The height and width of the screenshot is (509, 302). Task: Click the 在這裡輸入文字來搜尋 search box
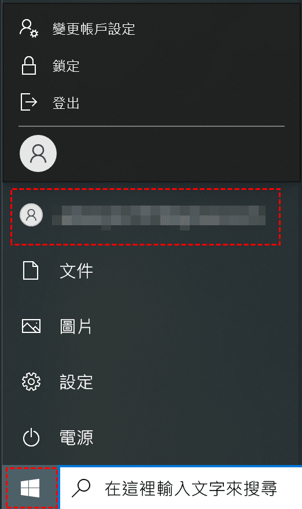(181, 488)
